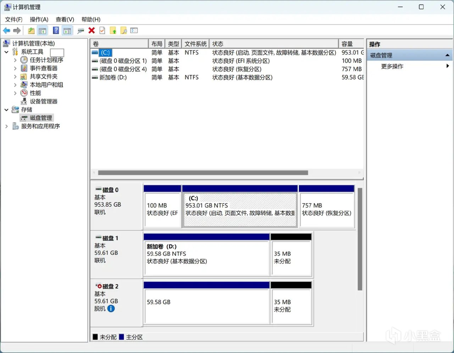Click the disk magnifier toolbar icon
Viewport: 454px width, 353px height.
81,31
